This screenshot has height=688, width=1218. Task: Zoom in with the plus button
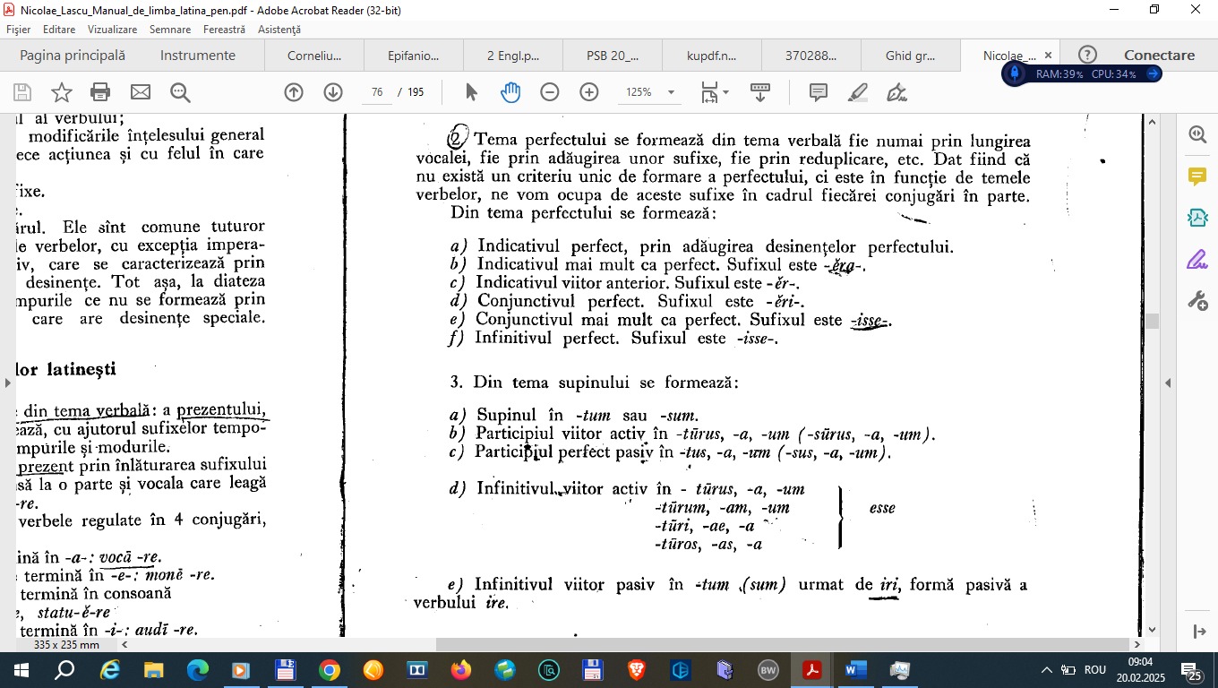coord(589,92)
